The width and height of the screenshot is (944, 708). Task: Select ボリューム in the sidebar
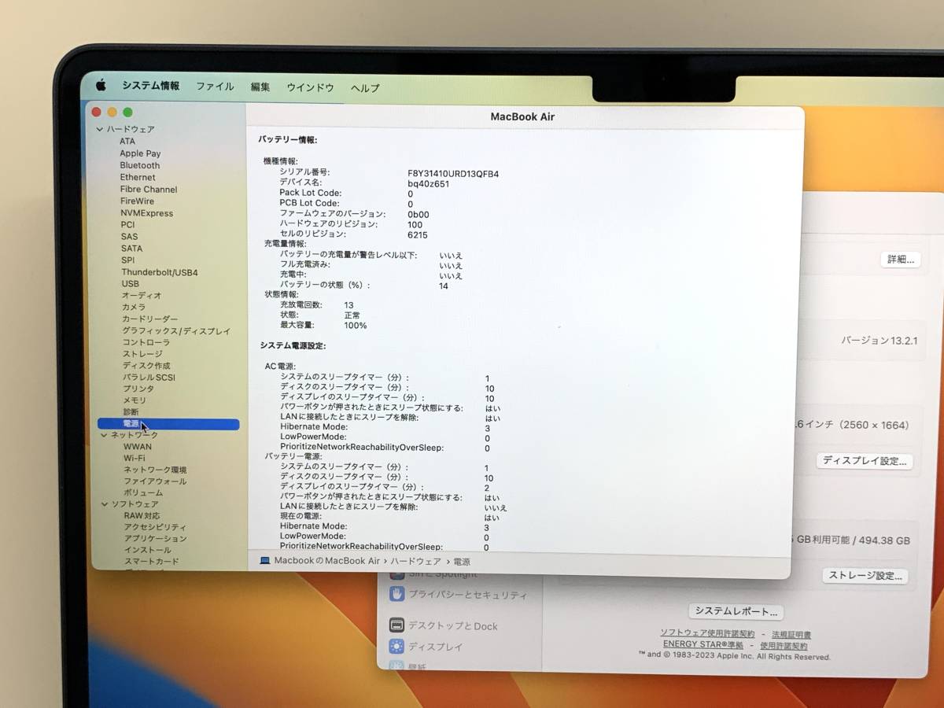[x=143, y=492]
